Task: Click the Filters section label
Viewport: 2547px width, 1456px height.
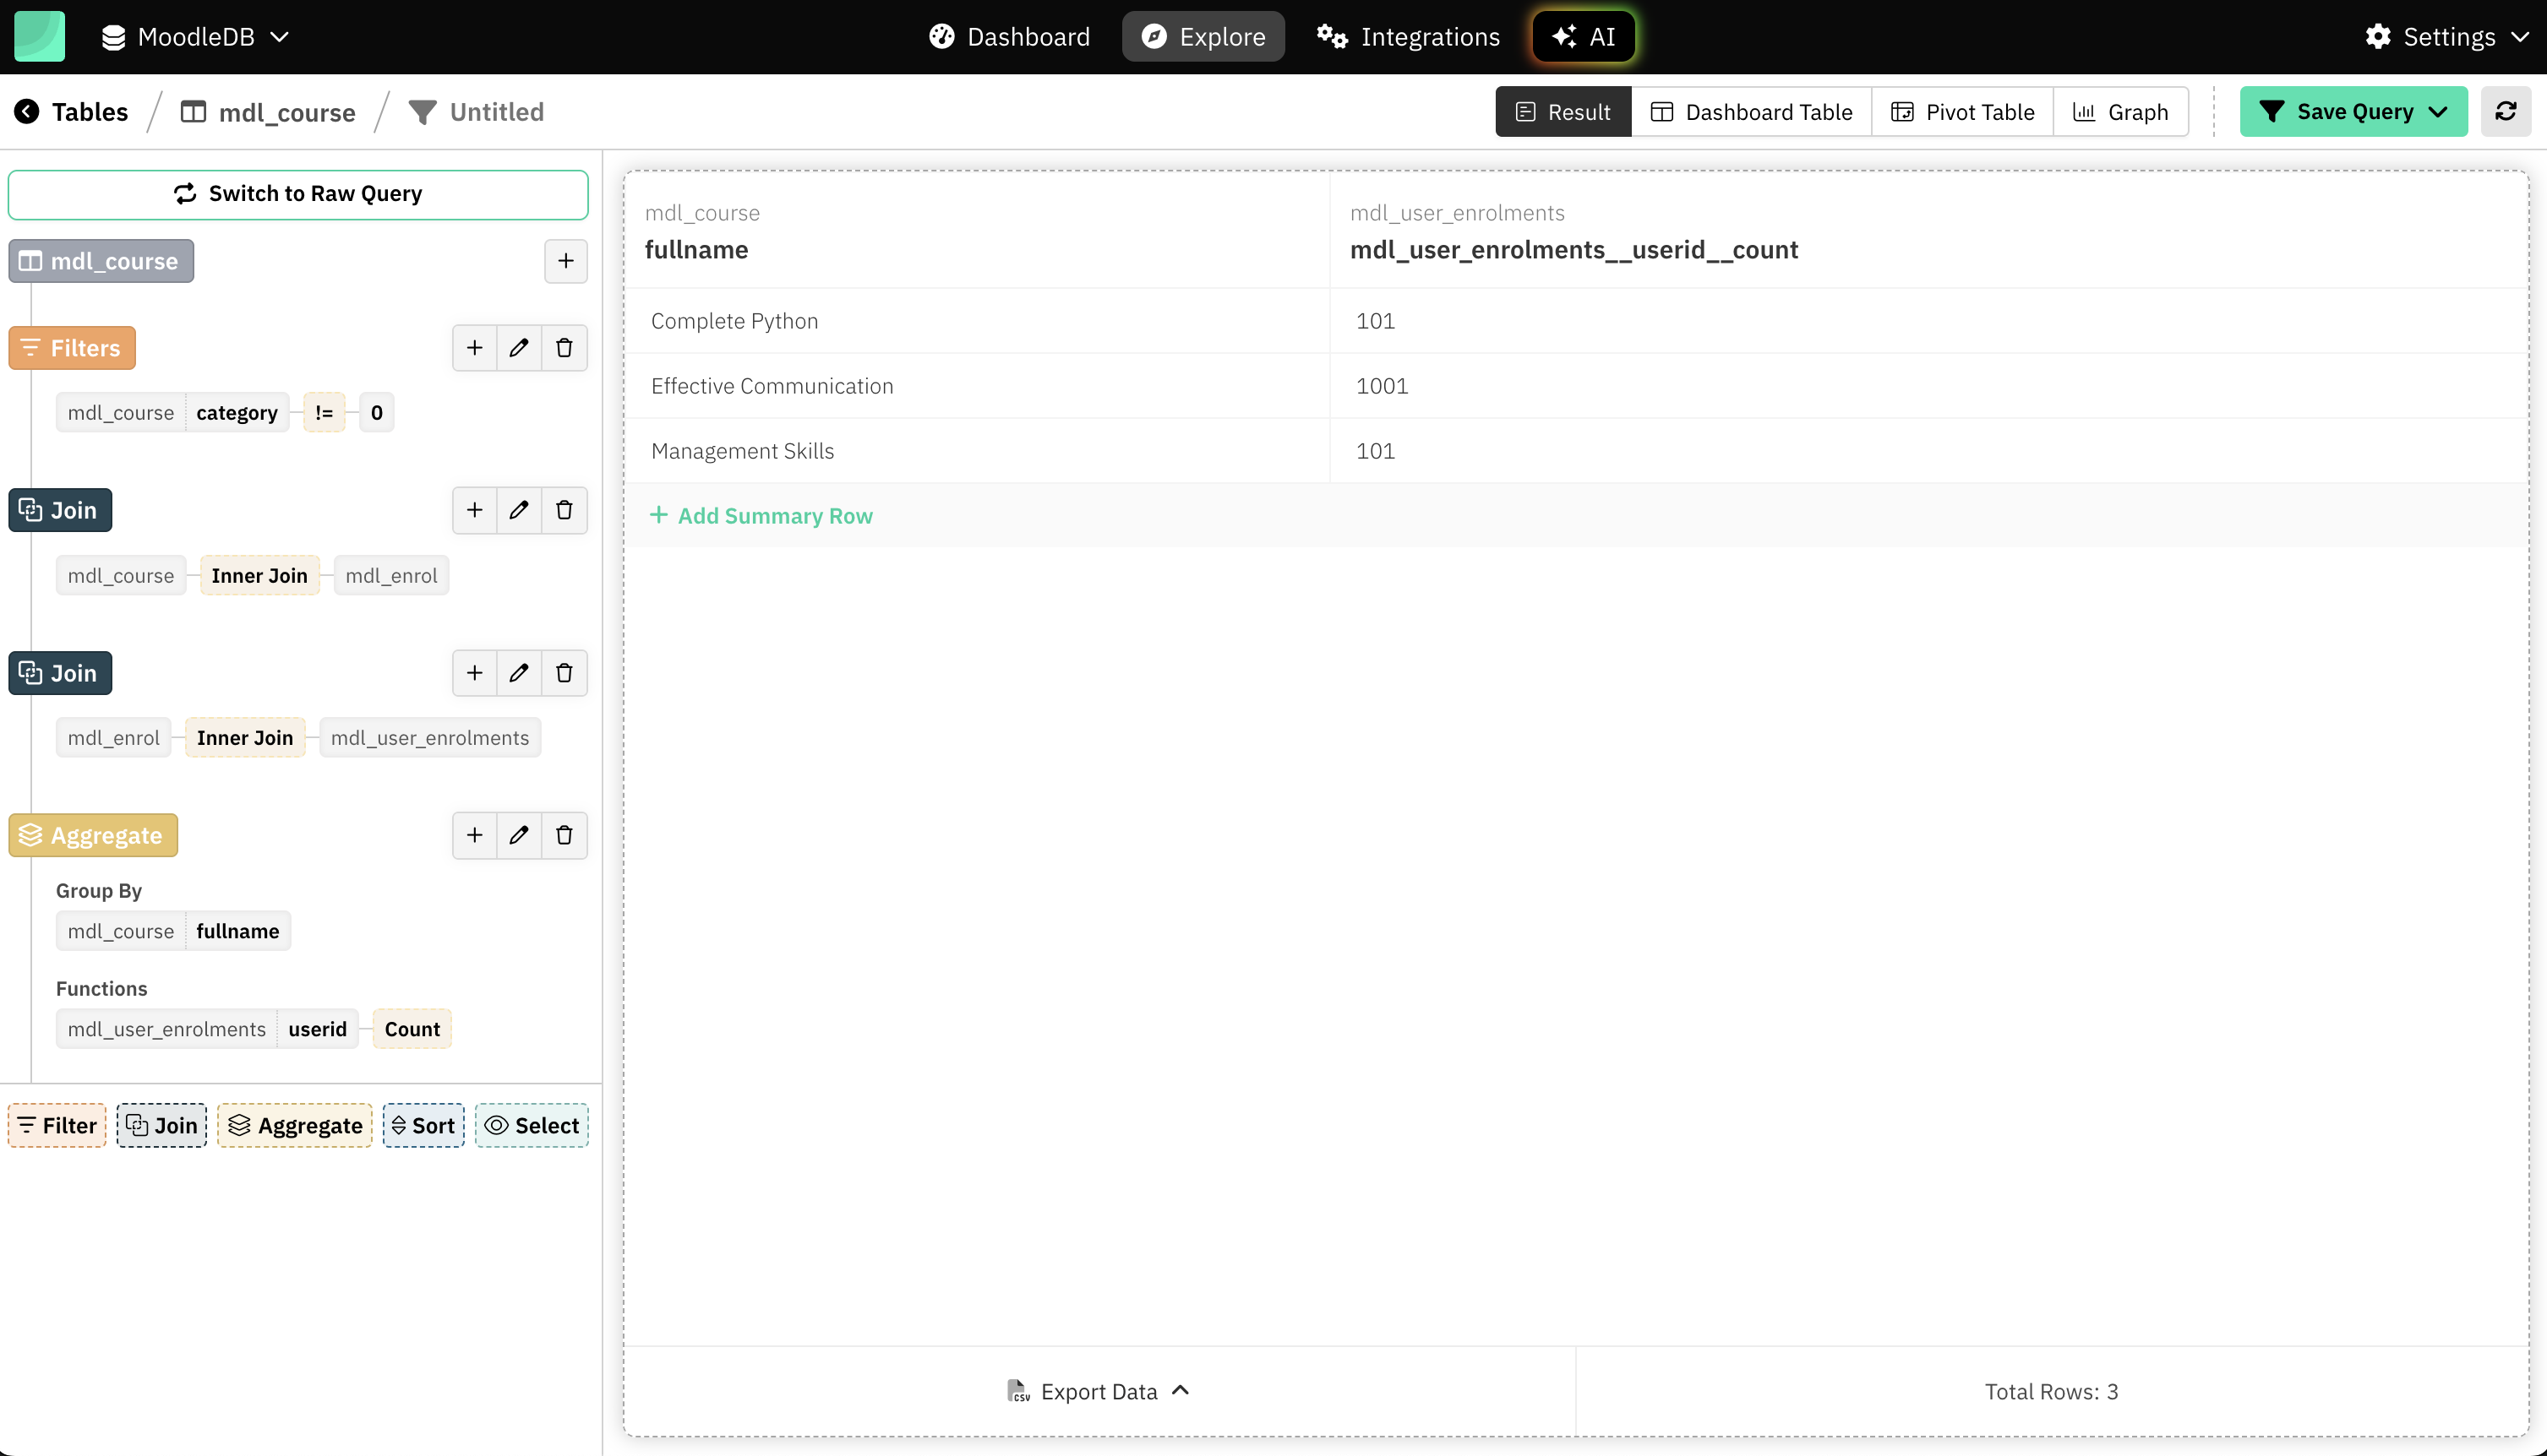Action: point(72,348)
